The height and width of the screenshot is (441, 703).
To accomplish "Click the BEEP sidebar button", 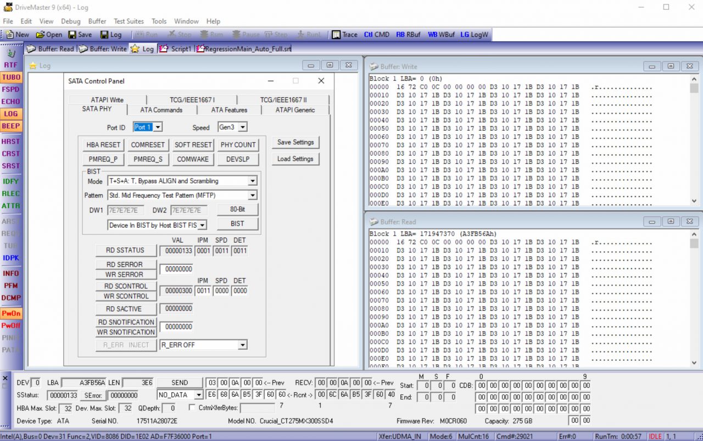I will pos(11,126).
